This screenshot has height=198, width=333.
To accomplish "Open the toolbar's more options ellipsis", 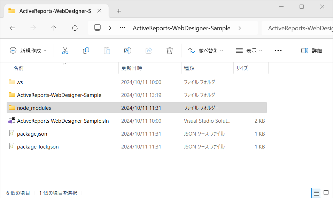I will [x=278, y=51].
